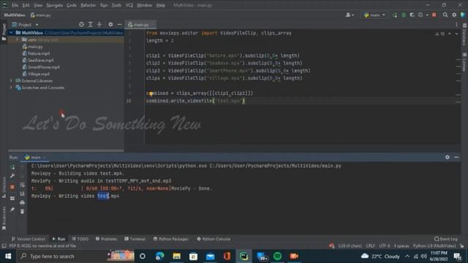468x263 pixels.
Task: Collapse the MultiVideo project root folder
Action: tap(12, 33)
